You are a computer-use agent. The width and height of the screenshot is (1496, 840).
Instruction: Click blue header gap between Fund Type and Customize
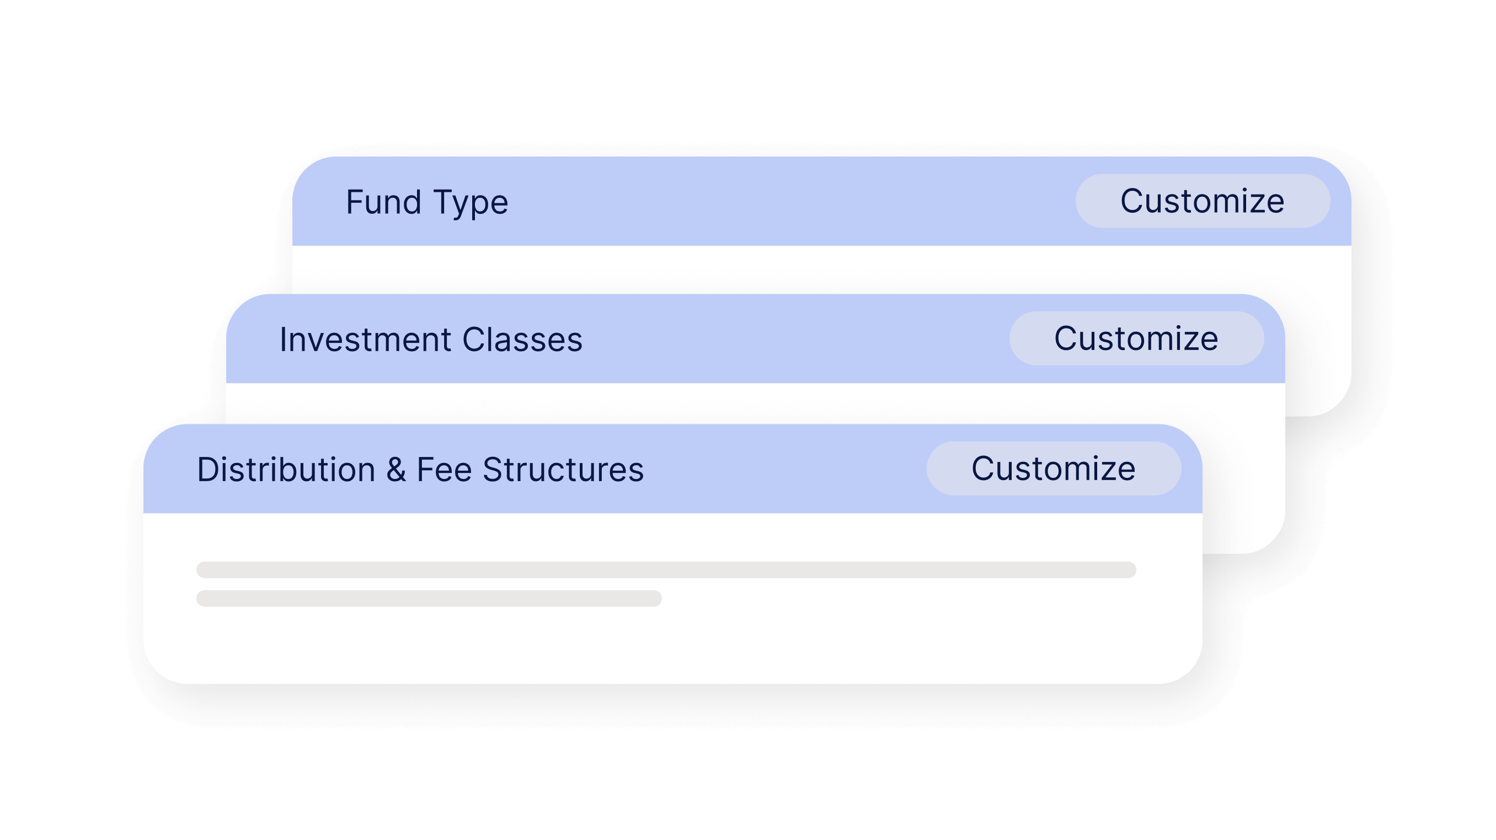tap(792, 201)
